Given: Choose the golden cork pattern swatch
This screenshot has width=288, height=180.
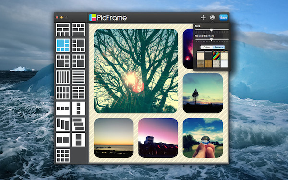Looking at the screenshot, I should 208,64.
